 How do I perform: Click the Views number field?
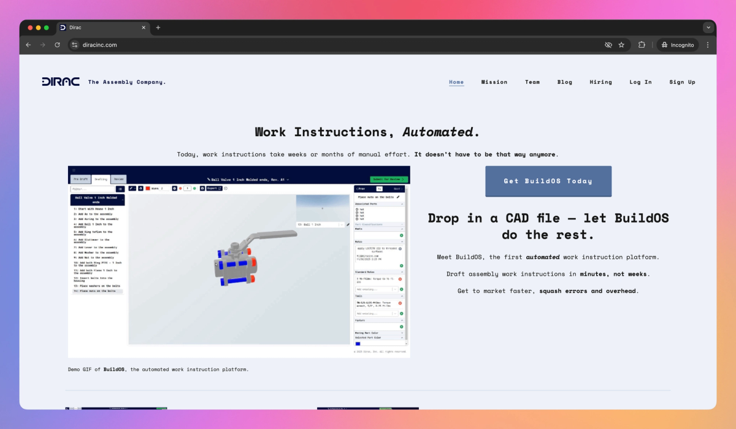pos(164,188)
